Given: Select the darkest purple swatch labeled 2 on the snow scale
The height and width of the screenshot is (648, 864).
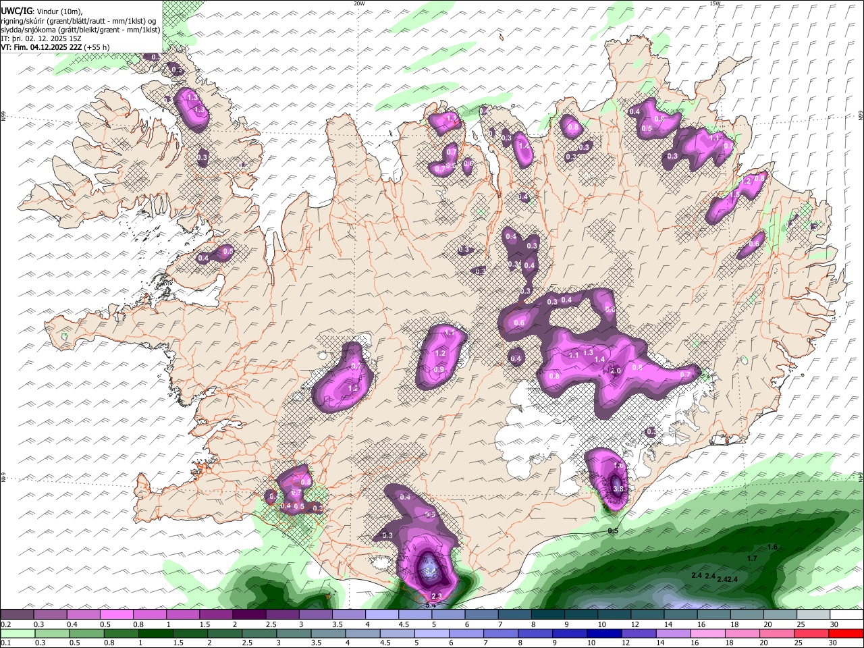Looking at the screenshot, I should tap(249, 615).
